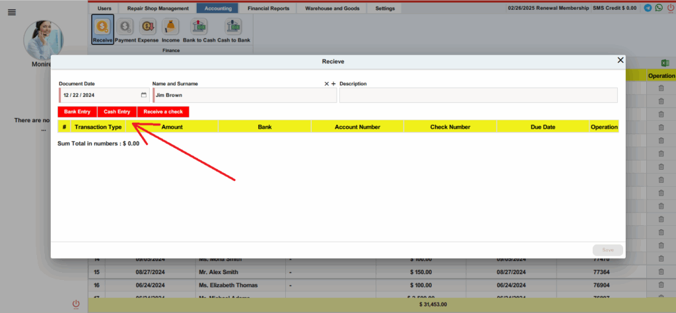Click the Amount column header

click(172, 127)
